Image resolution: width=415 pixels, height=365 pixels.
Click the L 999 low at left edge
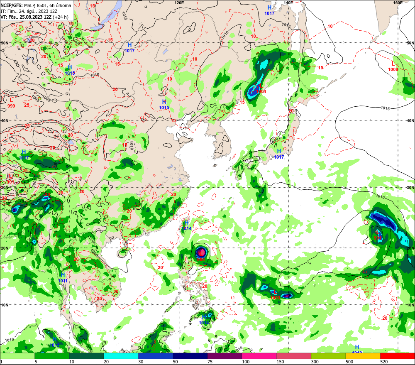[x=11, y=103]
